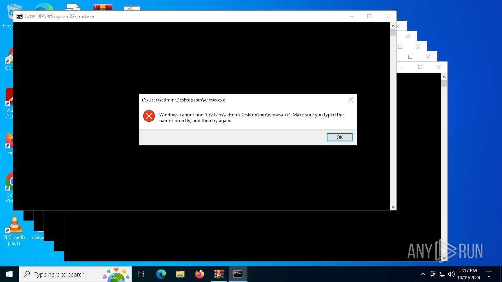Screen dimensions: 502x282
Task: Open WinRAR from taskbar
Action: pos(219,274)
